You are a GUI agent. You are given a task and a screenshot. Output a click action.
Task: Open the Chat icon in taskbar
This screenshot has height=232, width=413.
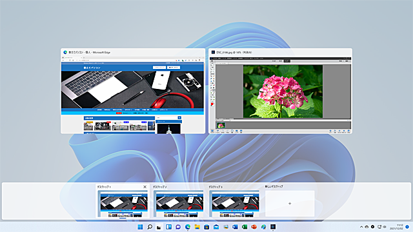(x=178, y=227)
